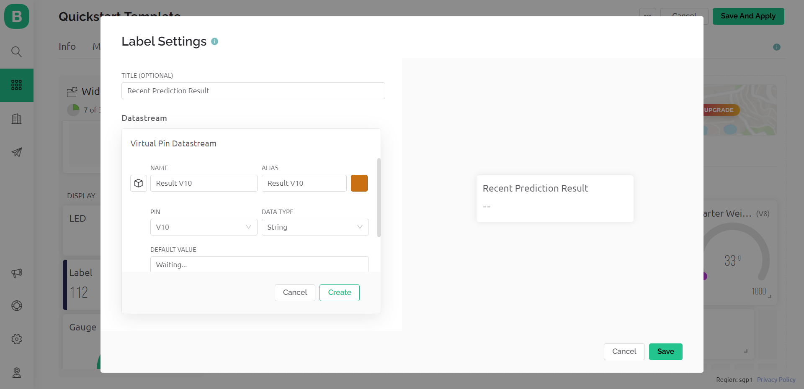804x389 pixels.
Task: Click the Blynk logo icon
Action: point(17,16)
